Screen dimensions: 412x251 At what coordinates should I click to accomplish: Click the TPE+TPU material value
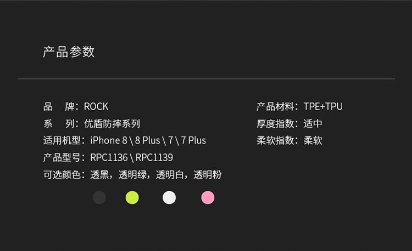[323, 106]
